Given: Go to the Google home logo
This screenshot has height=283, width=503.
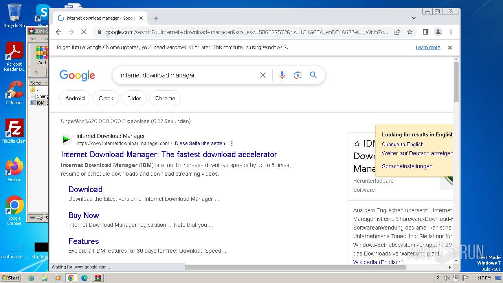Looking at the screenshot, I should pos(77,75).
